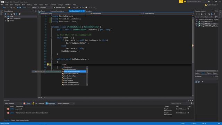Image resolution: width=222 pixels, height=125 pixels.
Task: Click the Save toolbar icon
Action: pyautogui.click(x=18, y=8)
